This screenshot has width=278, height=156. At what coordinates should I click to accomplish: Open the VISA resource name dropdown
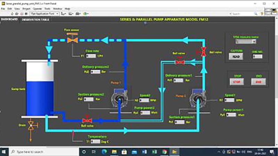[x=246, y=41]
